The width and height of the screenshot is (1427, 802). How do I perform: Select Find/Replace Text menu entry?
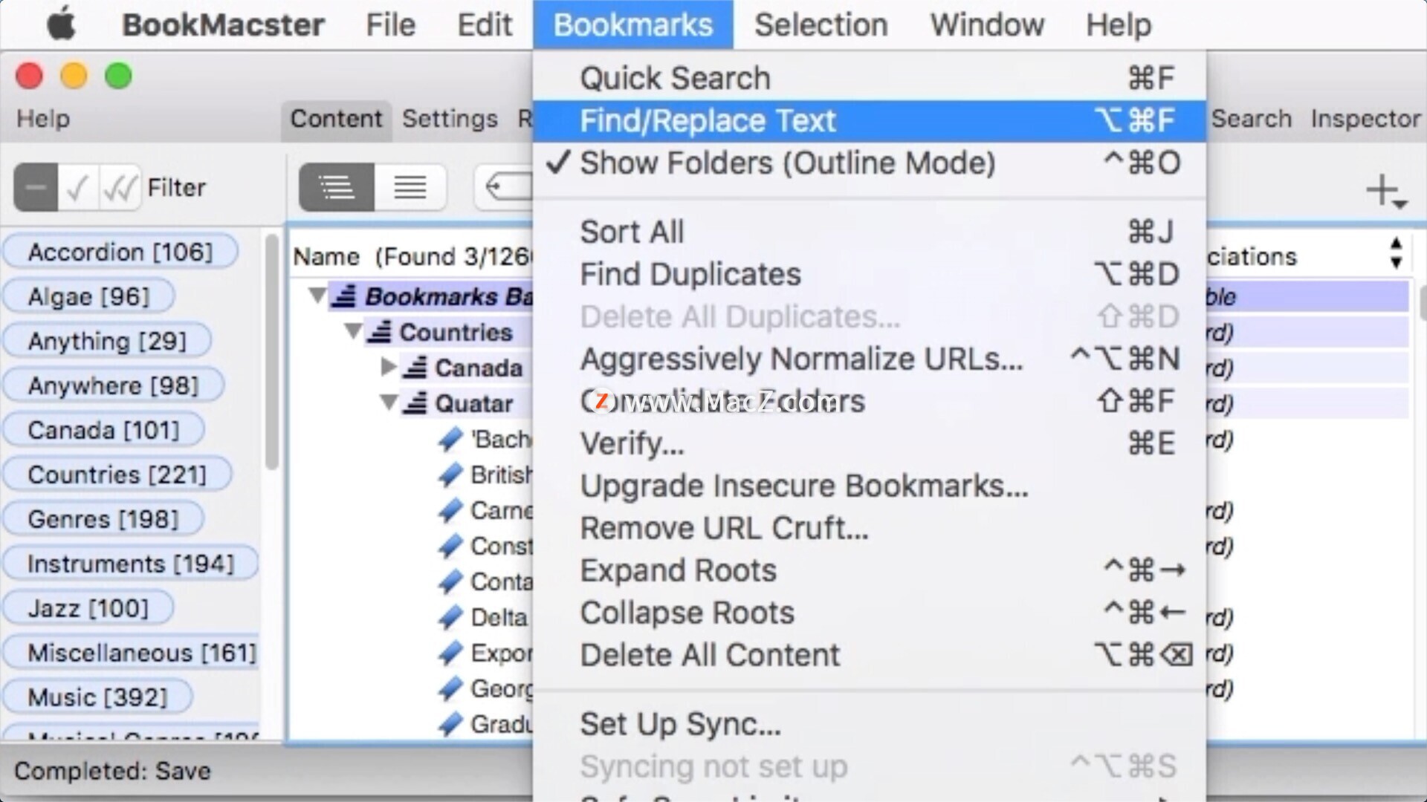coord(870,120)
